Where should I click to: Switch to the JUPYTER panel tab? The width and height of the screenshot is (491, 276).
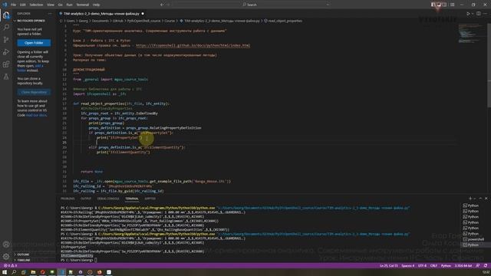point(150,199)
